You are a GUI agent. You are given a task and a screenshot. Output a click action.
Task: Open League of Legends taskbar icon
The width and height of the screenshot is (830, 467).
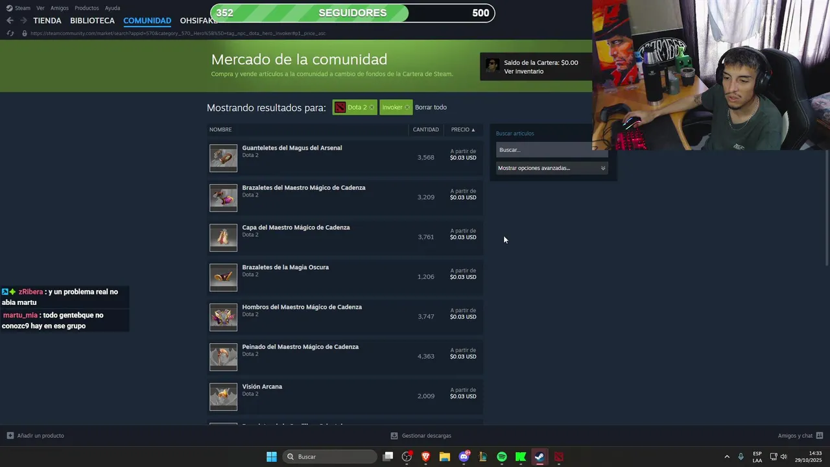[x=482, y=457]
